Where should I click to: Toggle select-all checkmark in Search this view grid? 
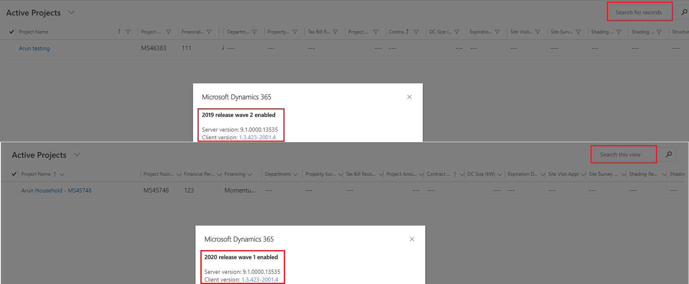pyautogui.click(x=14, y=174)
